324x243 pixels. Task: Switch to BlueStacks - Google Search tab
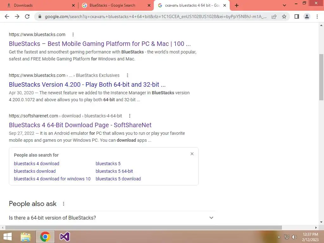[x=116, y=6]
